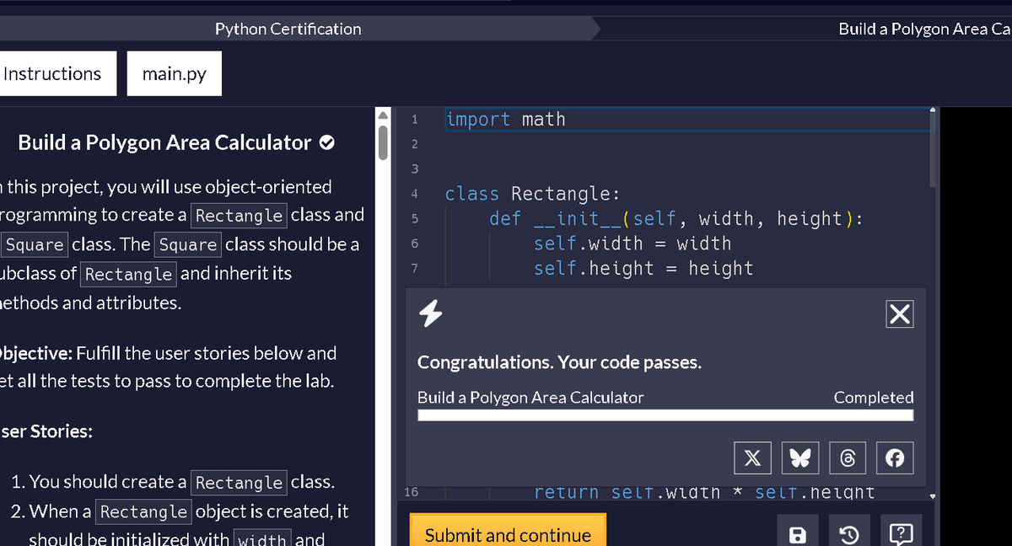1012x546 pixels.
Task: Click the completed checkmark beside project title
Action: (x=326, y=142)
